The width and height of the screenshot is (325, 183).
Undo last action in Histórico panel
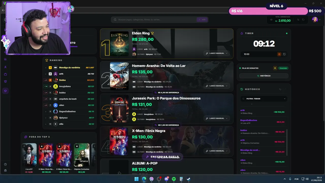(x=280, y=89)
